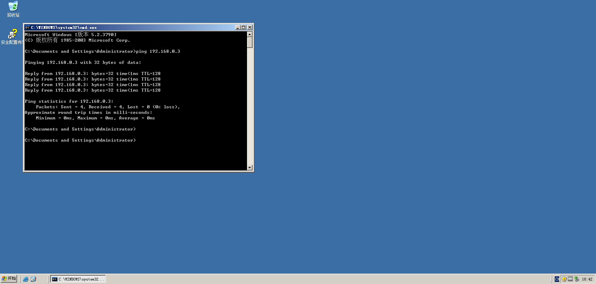596x284 pixels.
Task: Close the cmd.exe window
Action: click(x=250, y=27)
